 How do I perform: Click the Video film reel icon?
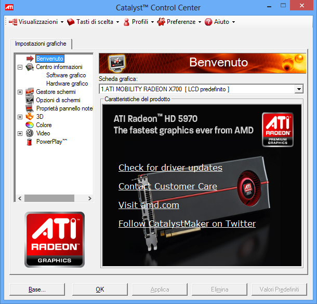click(x=30, y=133)
